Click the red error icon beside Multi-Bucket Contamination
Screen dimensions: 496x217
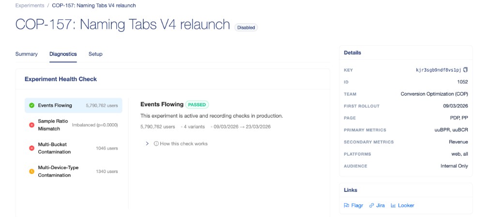tap(31, 148)
